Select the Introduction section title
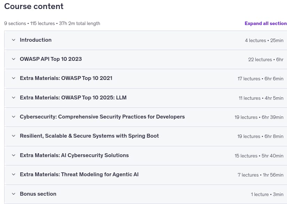 point(36,40)
